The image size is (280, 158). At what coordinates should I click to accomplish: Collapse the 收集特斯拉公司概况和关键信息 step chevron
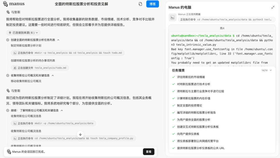pos(53,75)
